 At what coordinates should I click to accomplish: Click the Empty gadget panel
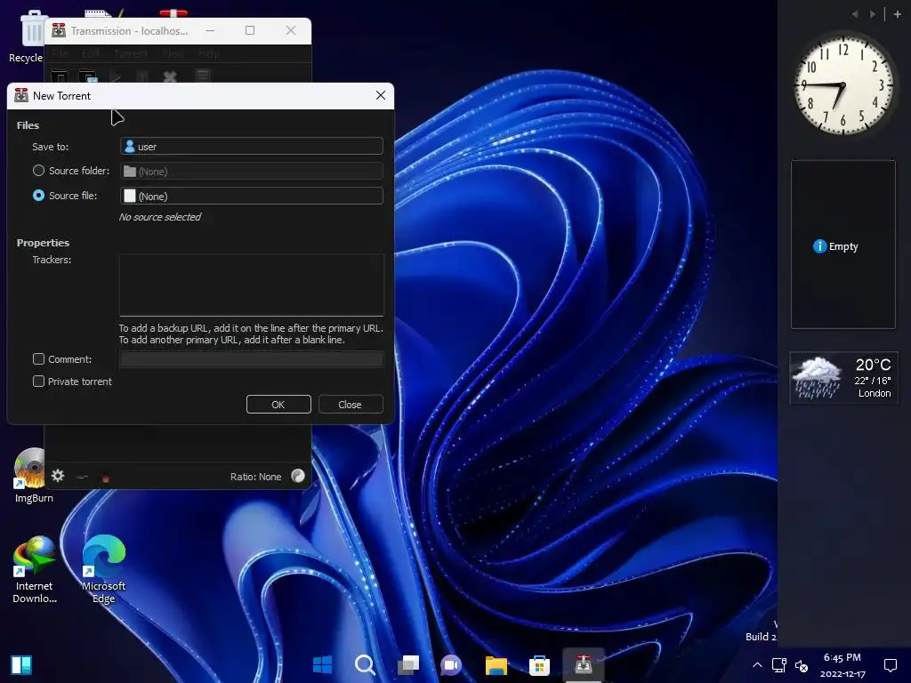(843, 245)
